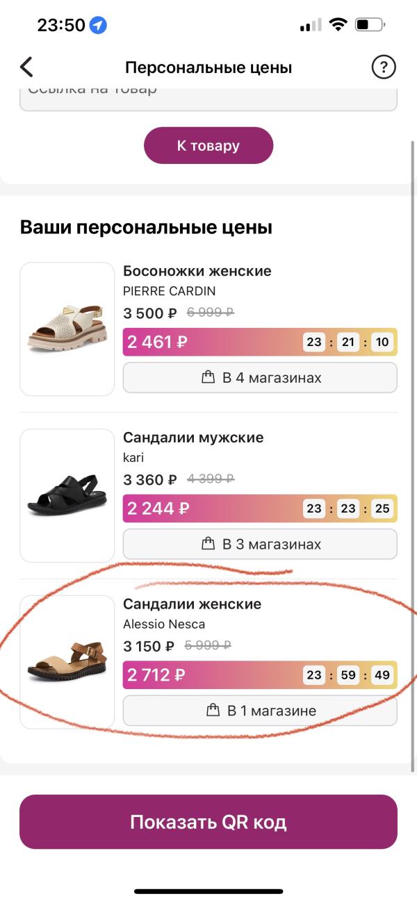Select "Босоножки женские" product title
The height and width of the screenshot is (901, 417).
click(x=197, y=271)
